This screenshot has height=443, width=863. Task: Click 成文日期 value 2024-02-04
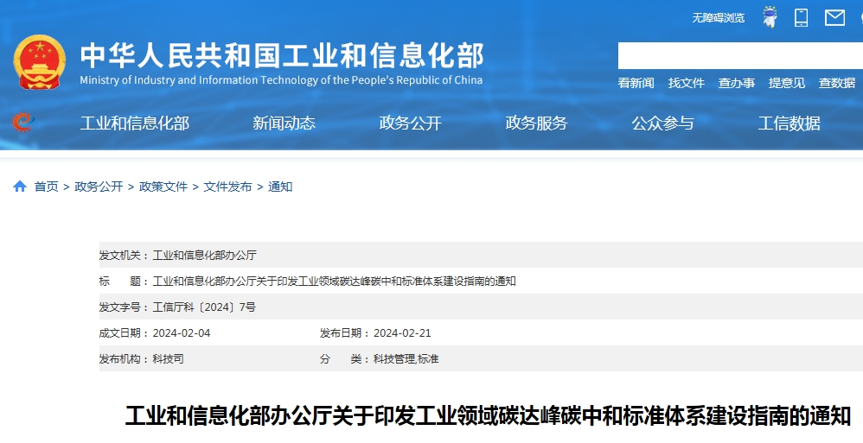[x=182, y=333]
